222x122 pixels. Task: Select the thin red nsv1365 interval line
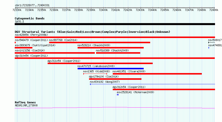coord(95,74)
